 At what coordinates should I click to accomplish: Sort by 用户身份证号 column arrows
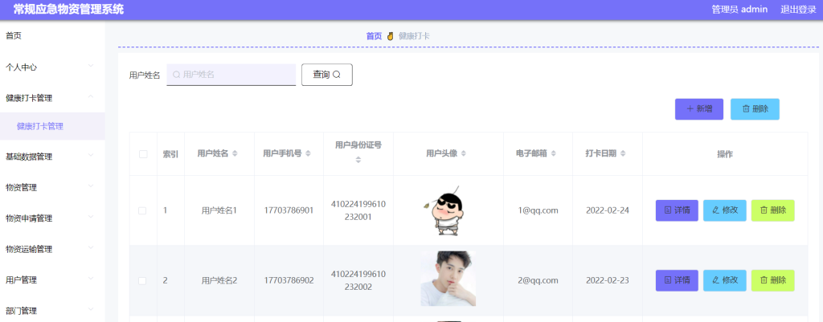tap(358, 160)
